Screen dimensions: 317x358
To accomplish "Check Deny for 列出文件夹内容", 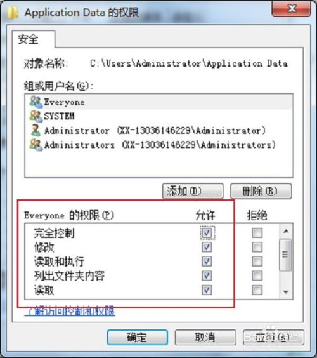I will pyautogui.click(x=257, y=276).
